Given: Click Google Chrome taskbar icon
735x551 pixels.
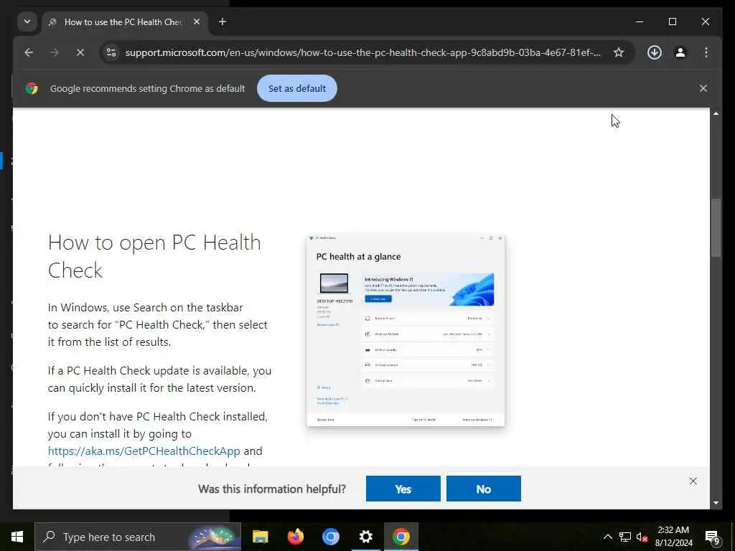Looking at the screenshot, I should 401,537.
